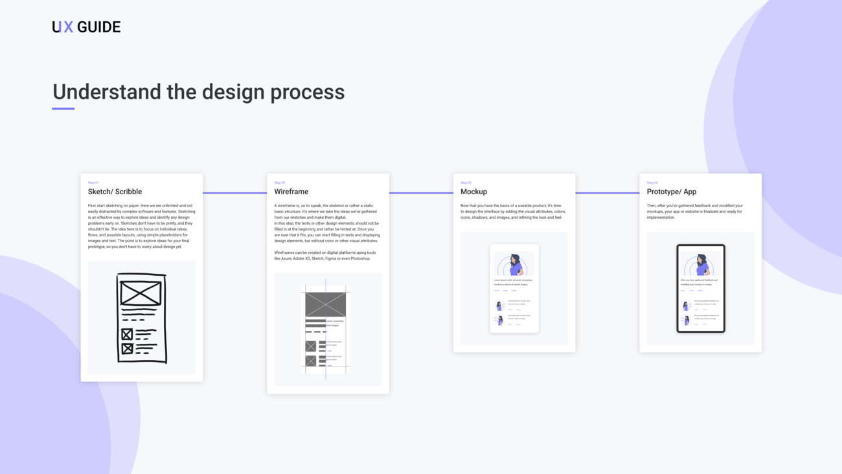Image resolution: width=842 pixels, height=474 pixels.
Task: Select the gray wireframe phone image
Action: point(326,329)
